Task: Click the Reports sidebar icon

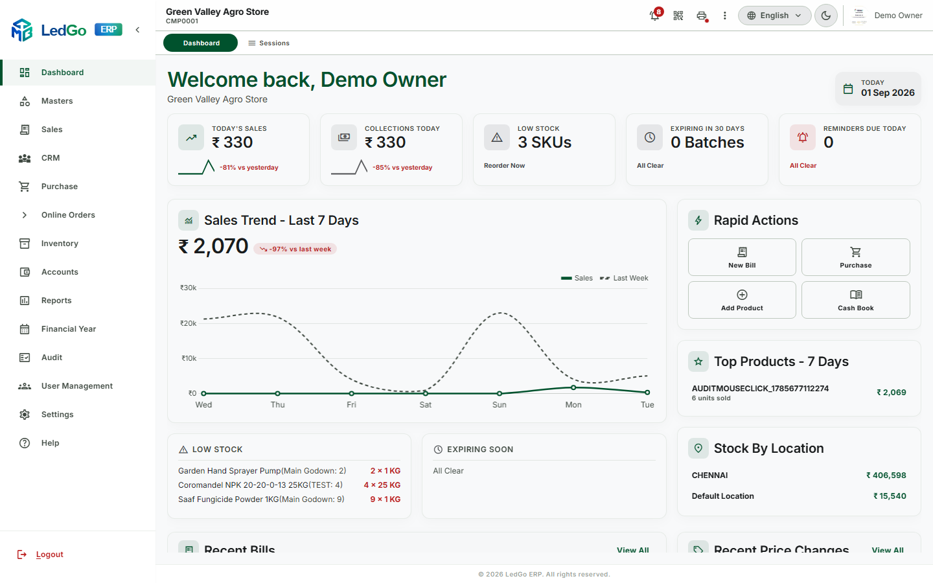Action: (25, 301)
